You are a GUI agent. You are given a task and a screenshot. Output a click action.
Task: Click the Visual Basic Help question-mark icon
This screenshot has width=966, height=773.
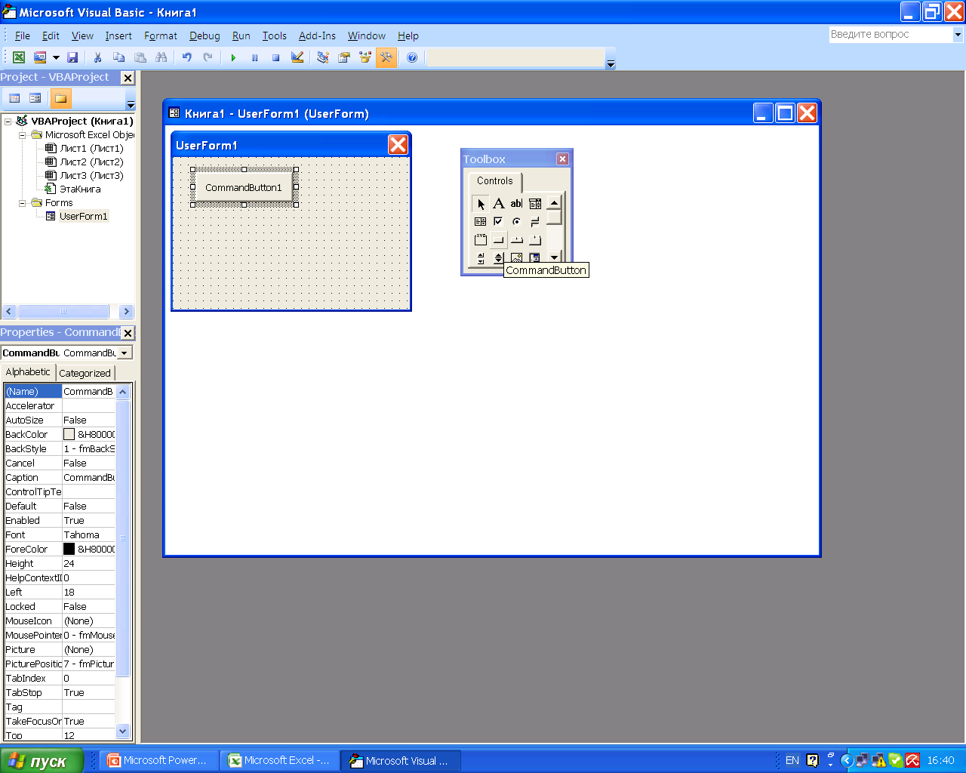[412, 57]
